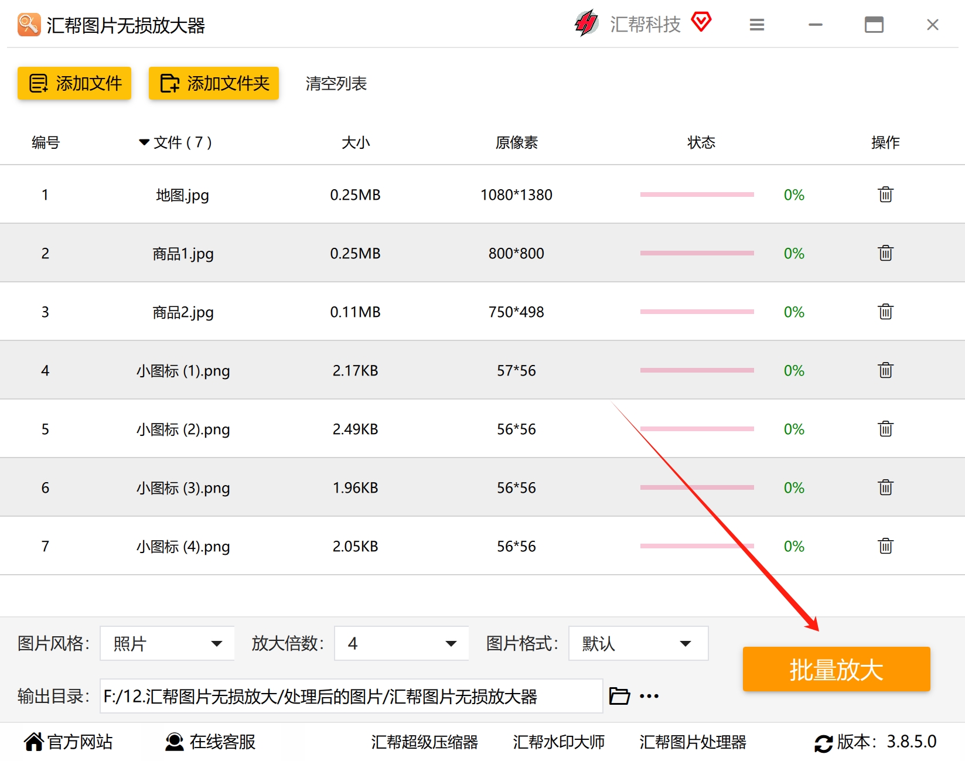Open the 官方网站 link

click(x=68, y=742)
